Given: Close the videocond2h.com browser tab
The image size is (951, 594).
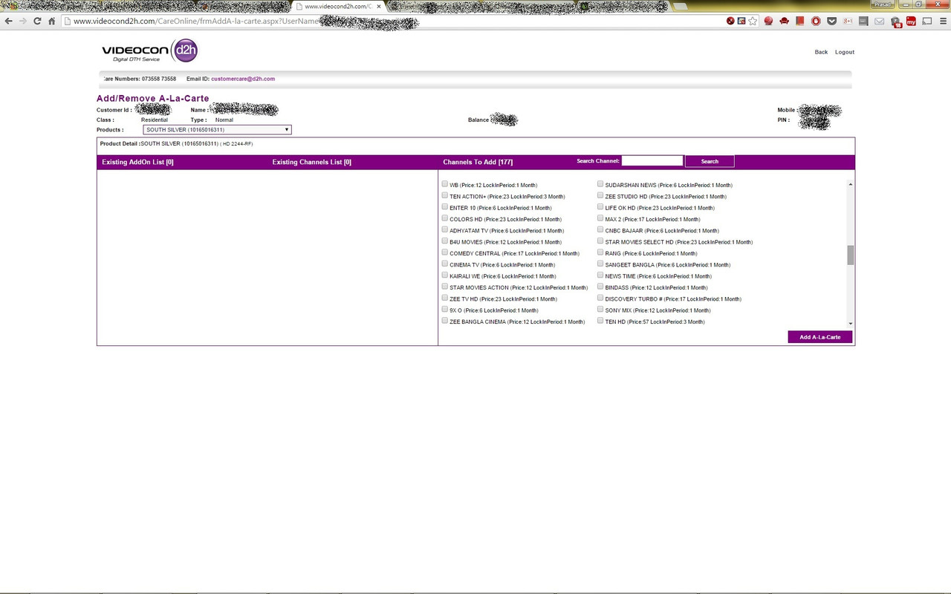Looking at the screenshot, I should 379,6.
